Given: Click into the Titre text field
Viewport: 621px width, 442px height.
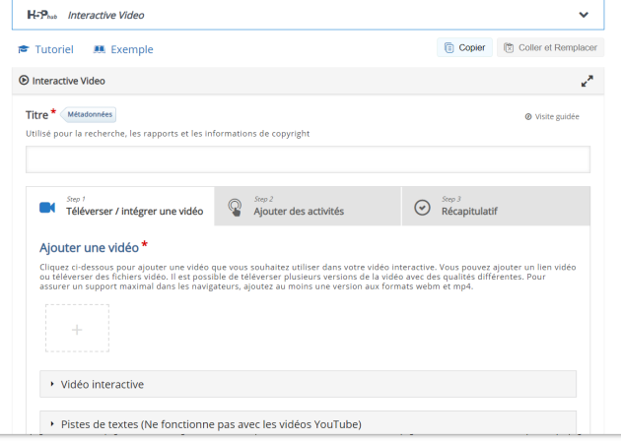Looking at the screenshot, I should click(x=308, y=159).
